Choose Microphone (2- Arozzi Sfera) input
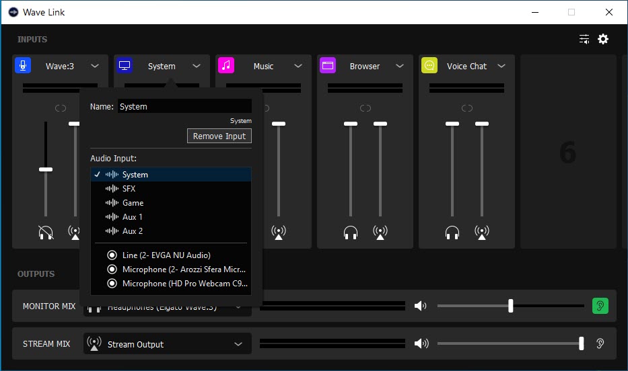This screenshot has height=371, width=628. [x=171, y=269]
